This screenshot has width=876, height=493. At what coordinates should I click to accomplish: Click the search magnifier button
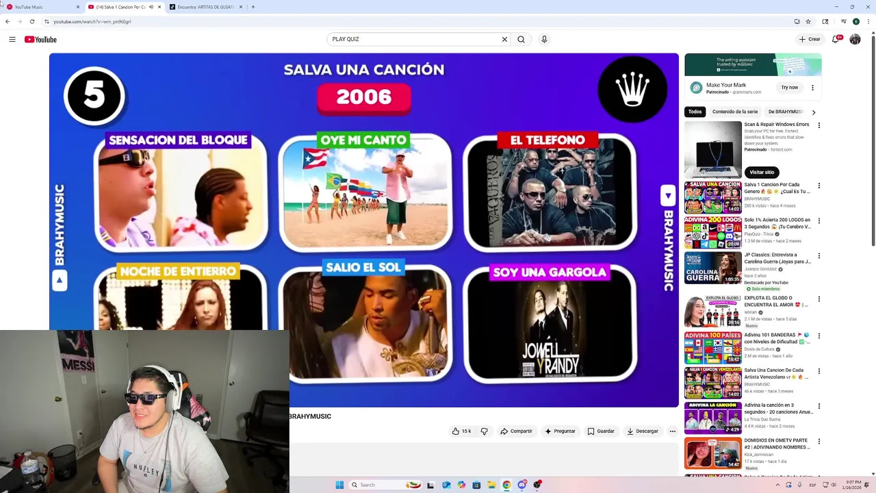[521, 39]
